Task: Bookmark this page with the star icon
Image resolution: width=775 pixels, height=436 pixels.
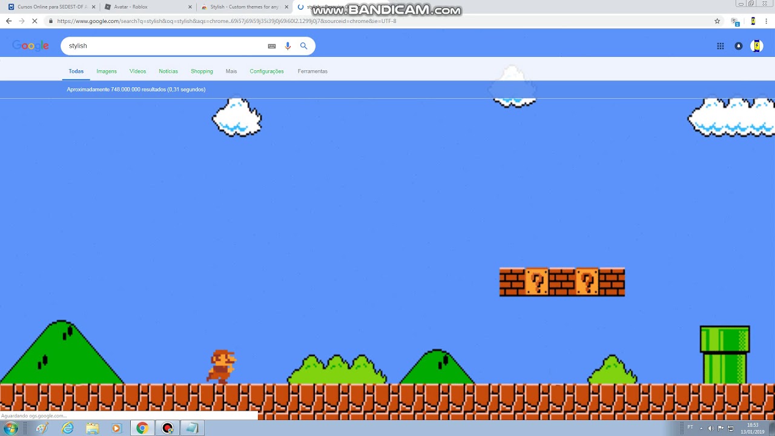Action: 717,21
